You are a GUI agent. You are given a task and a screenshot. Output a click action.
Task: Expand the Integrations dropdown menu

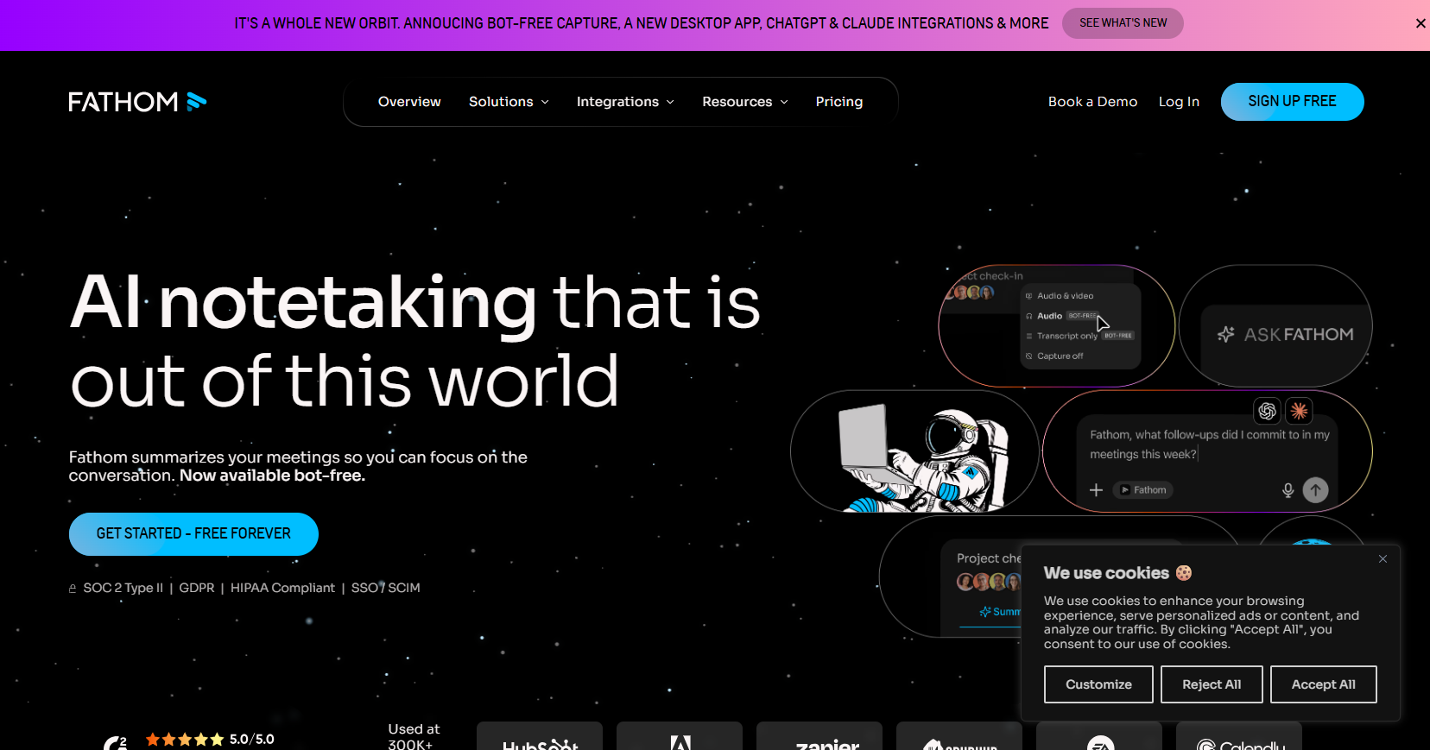point(625,102)
